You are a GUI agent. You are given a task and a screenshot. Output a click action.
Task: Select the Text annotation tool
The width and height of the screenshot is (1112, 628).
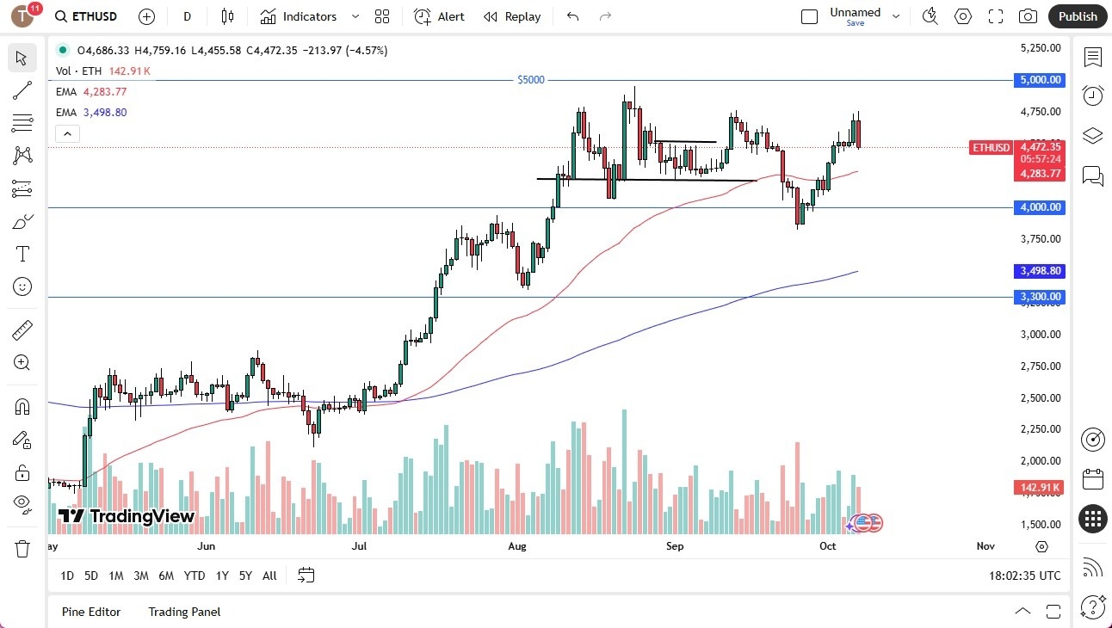click(22, 254)
